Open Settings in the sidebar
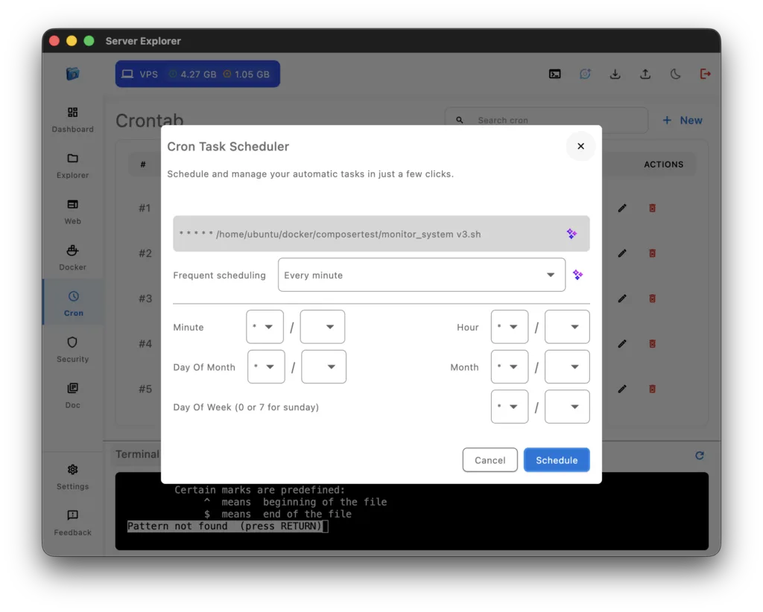Viewport: 763px width, 612px height. click(72, 476)
